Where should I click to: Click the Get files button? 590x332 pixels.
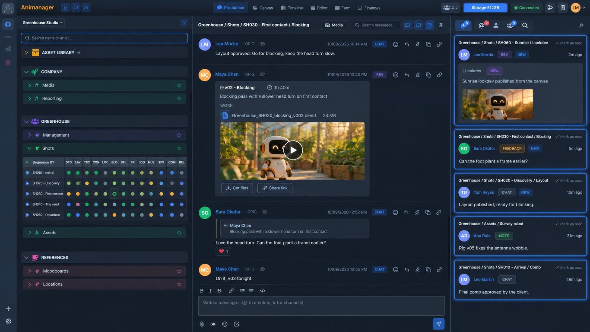[x=237, y=188]
